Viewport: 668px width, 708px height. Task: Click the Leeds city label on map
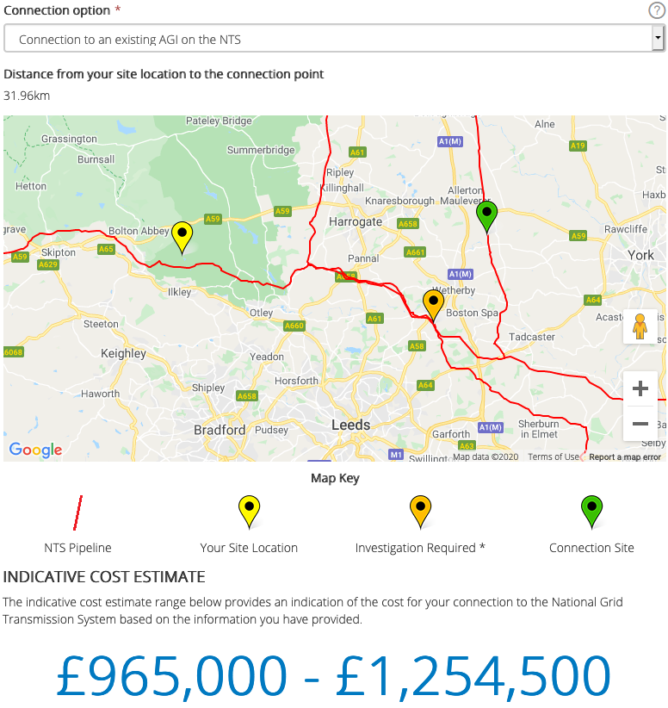coord(351,425)
